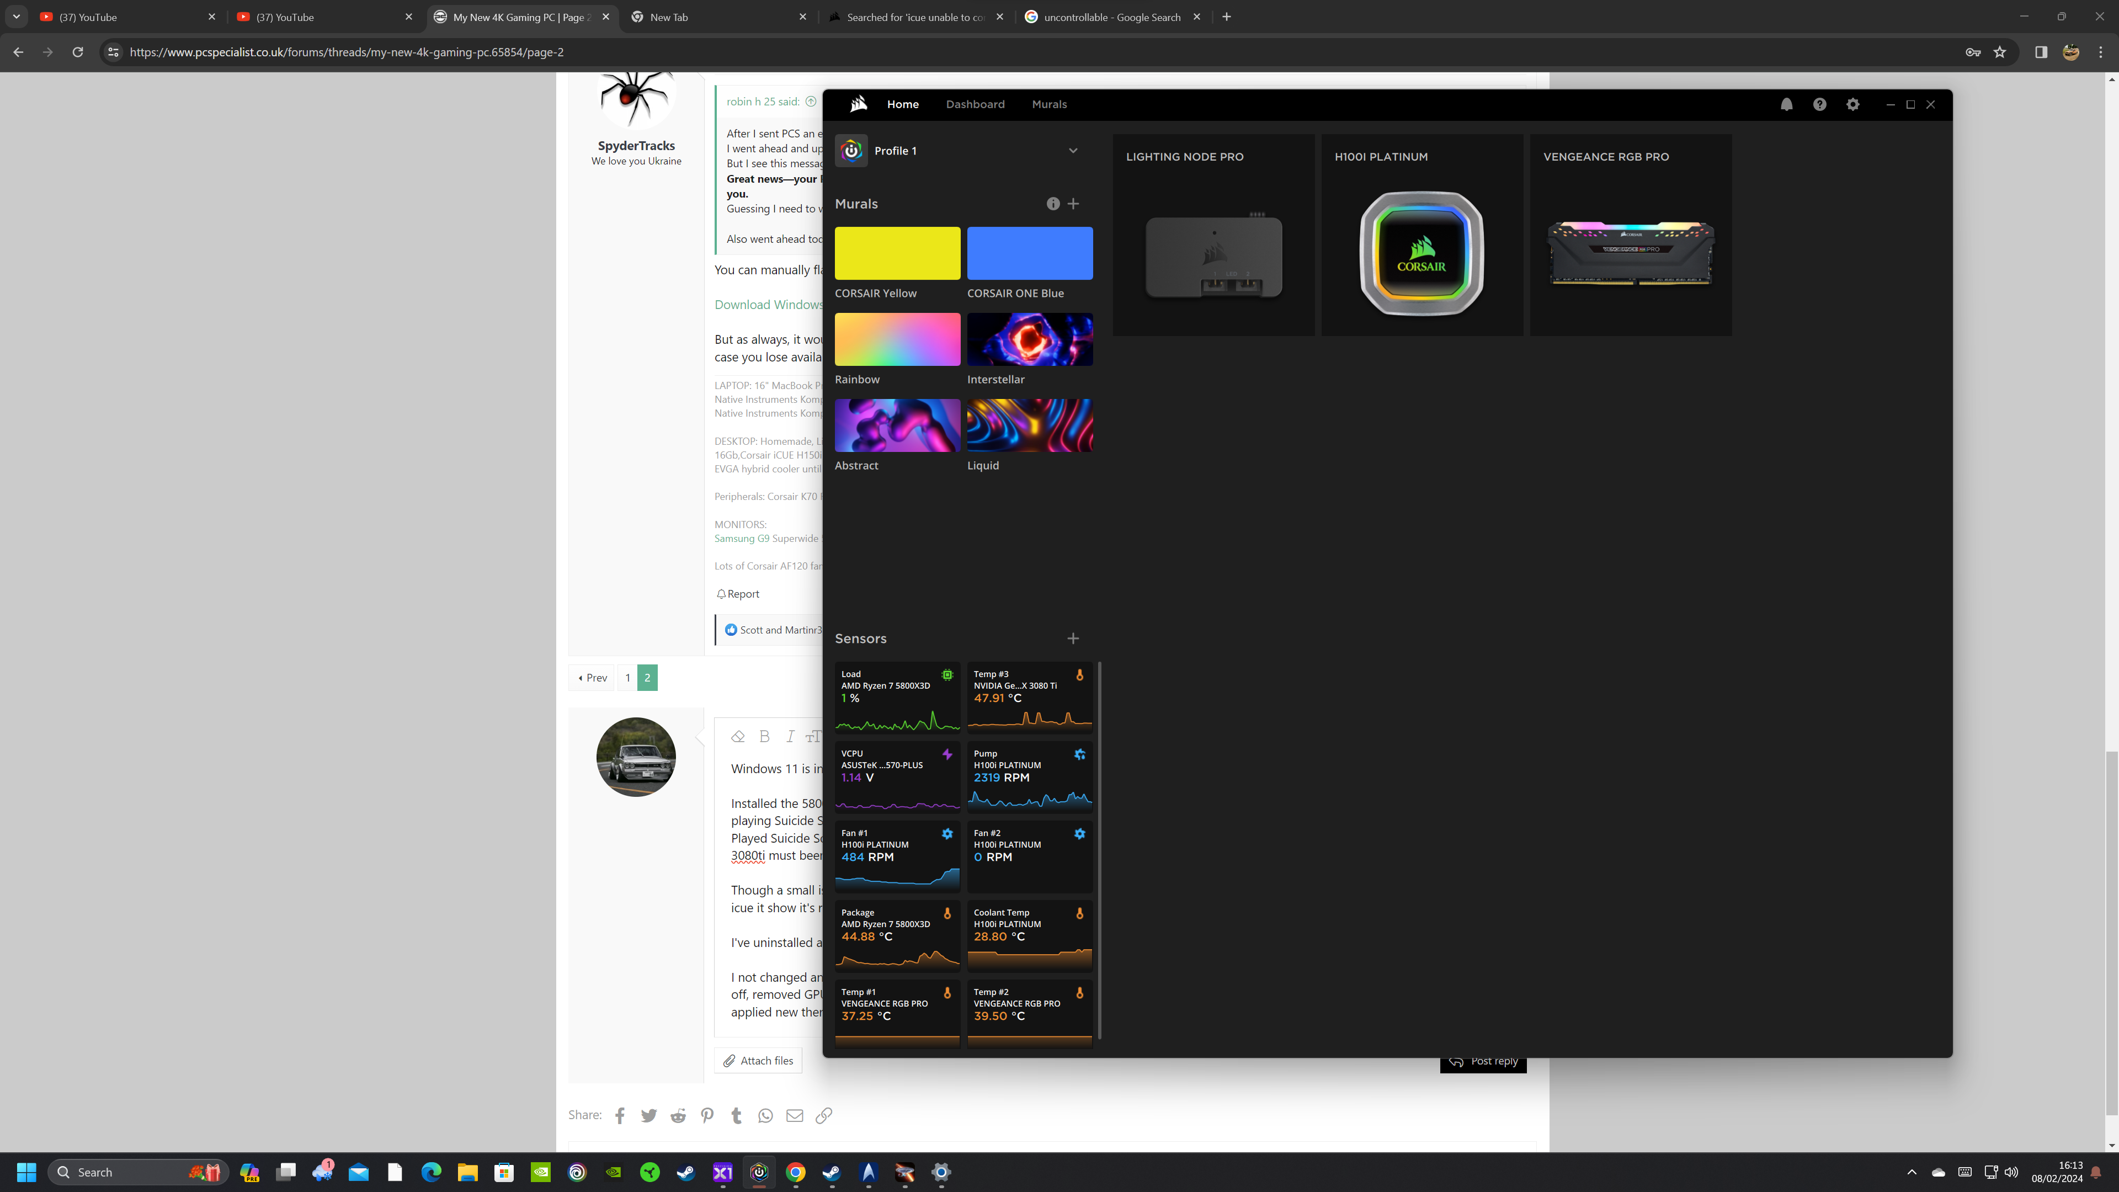Screen dimensions: 2119x1192
Task: Copy thread link with chain icon
Action: [x=823, y=1115]
